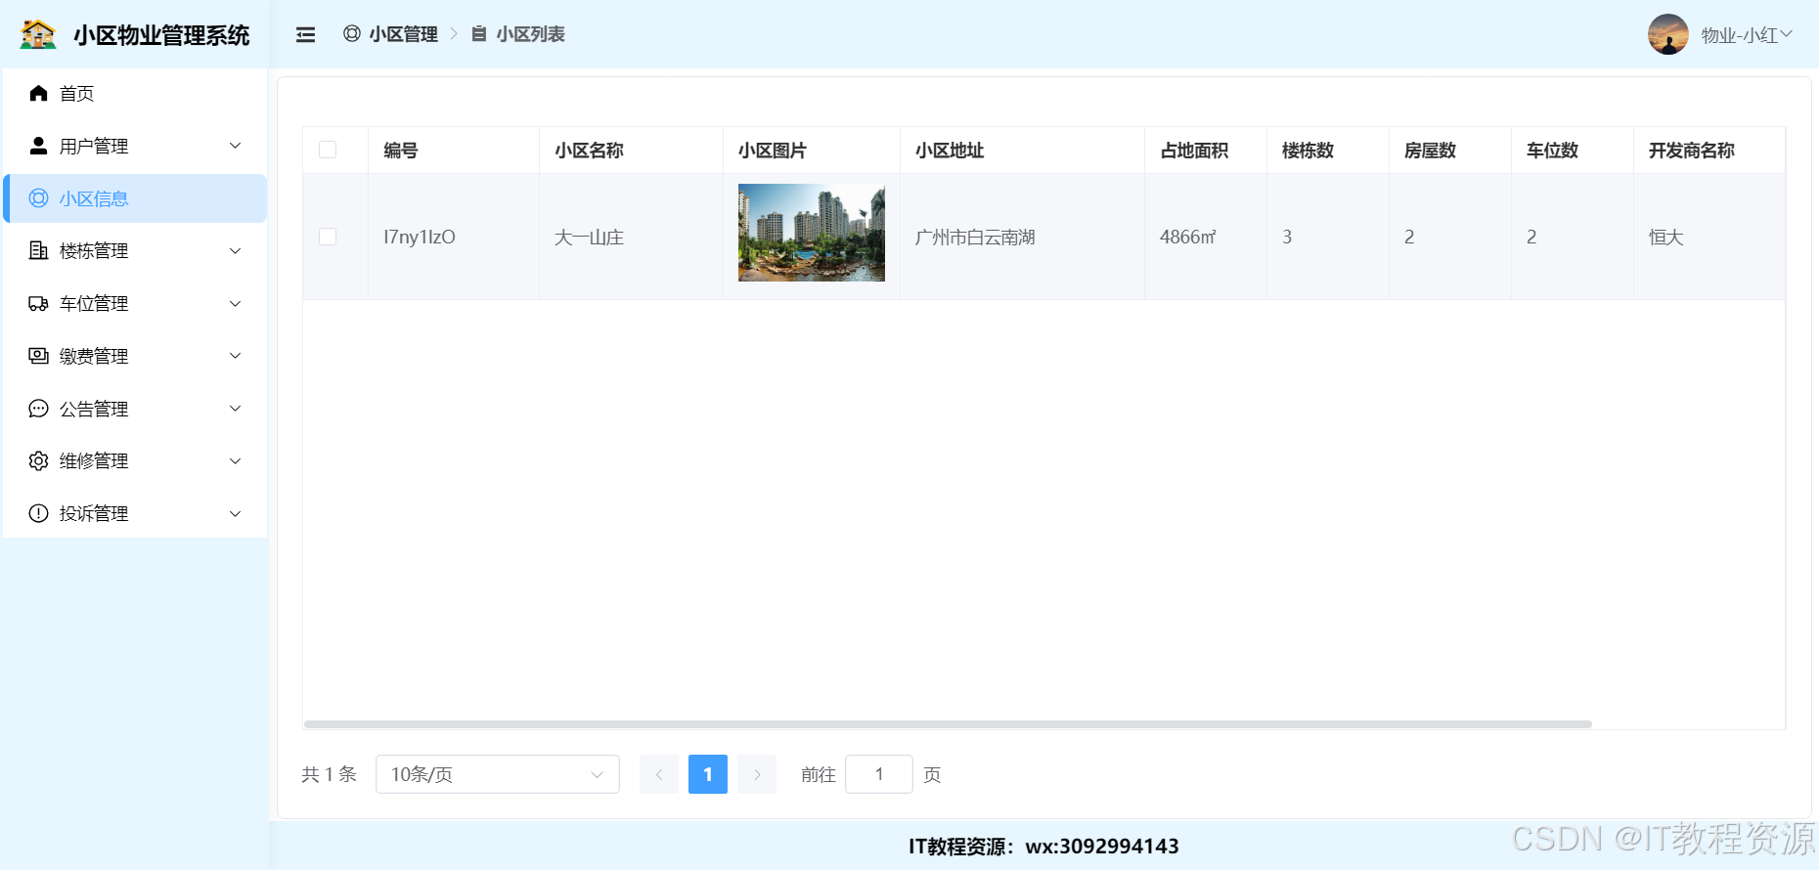Check the select-all checkbox in table header
Viewport: 1819px width, 870px height.
(328, 150)
